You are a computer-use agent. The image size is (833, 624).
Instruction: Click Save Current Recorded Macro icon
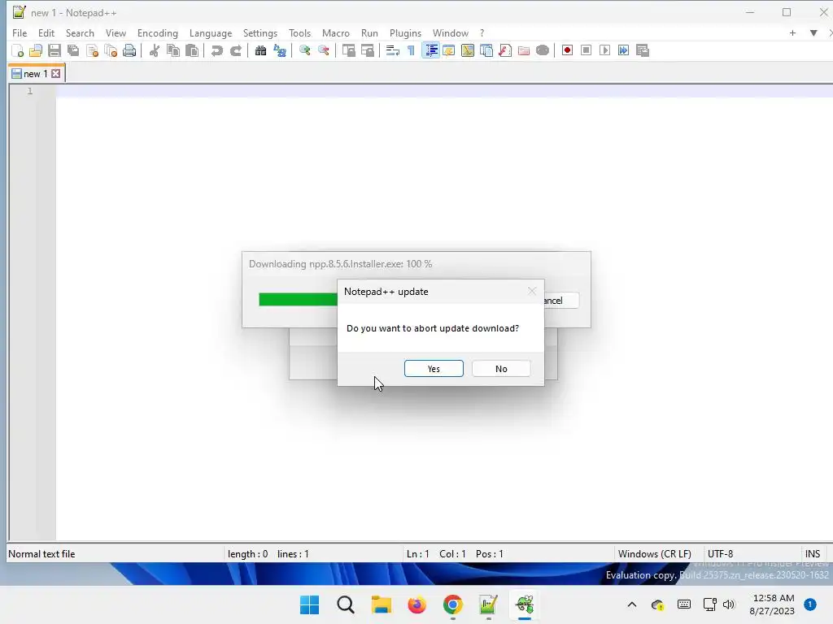click(643, 50)
